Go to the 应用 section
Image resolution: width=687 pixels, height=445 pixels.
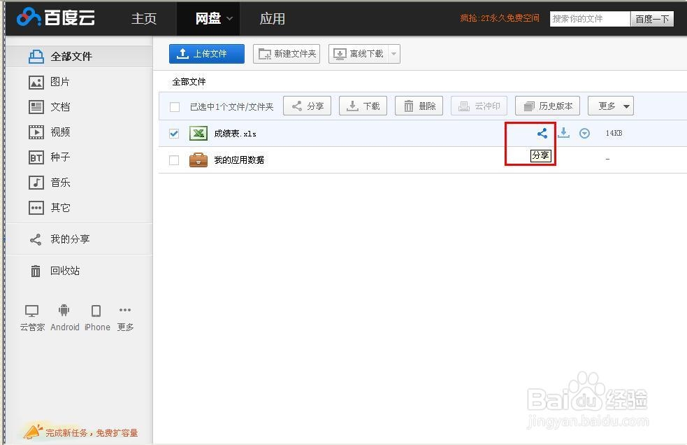point(272,19)
